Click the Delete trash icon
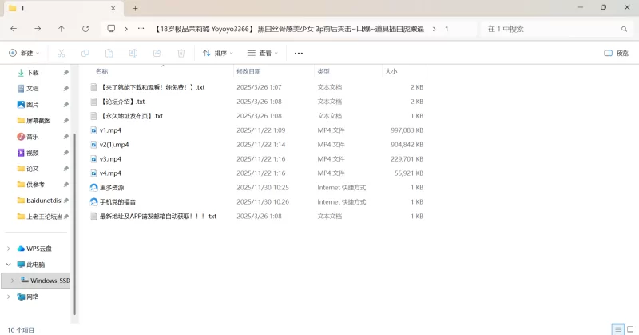639x335 pixels. tap(181, 53)
